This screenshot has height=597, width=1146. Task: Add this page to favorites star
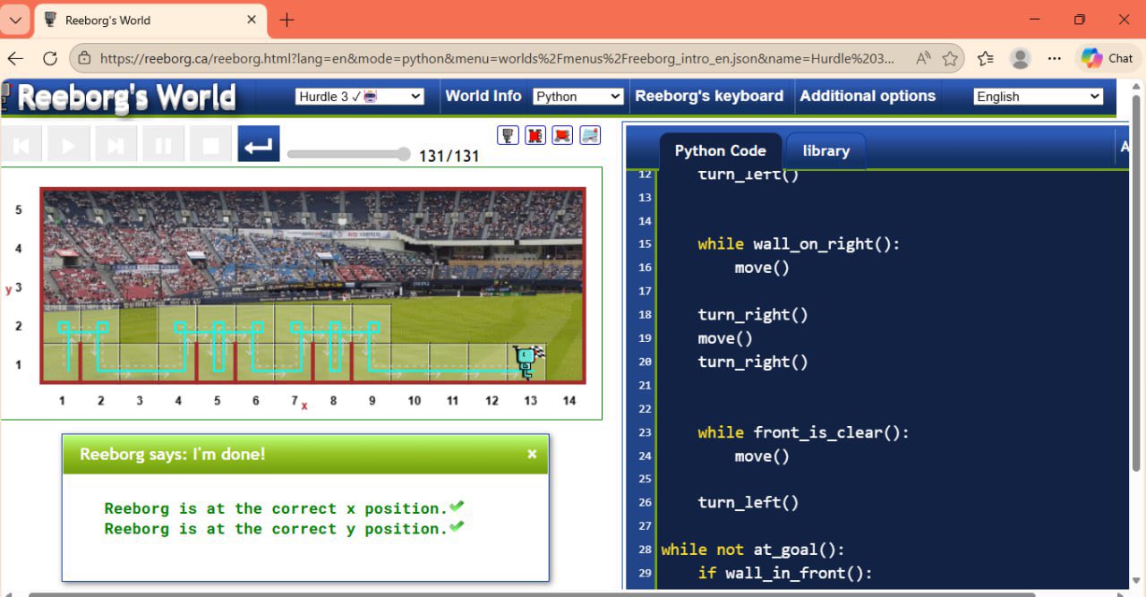950,58
